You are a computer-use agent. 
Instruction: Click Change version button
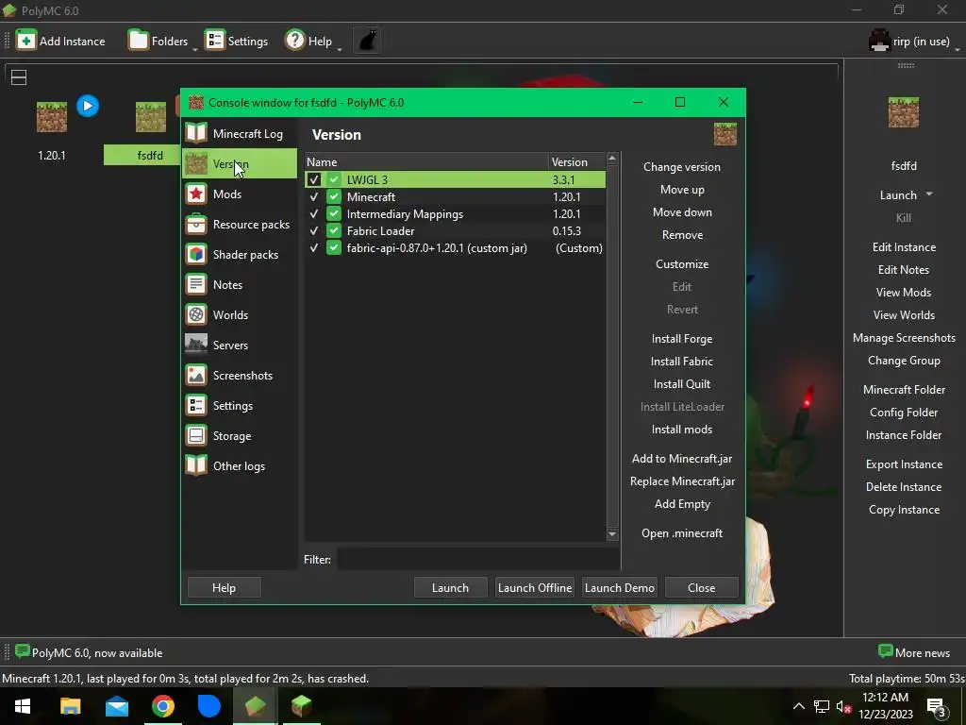pyautogui.click(x=681, y=167)
